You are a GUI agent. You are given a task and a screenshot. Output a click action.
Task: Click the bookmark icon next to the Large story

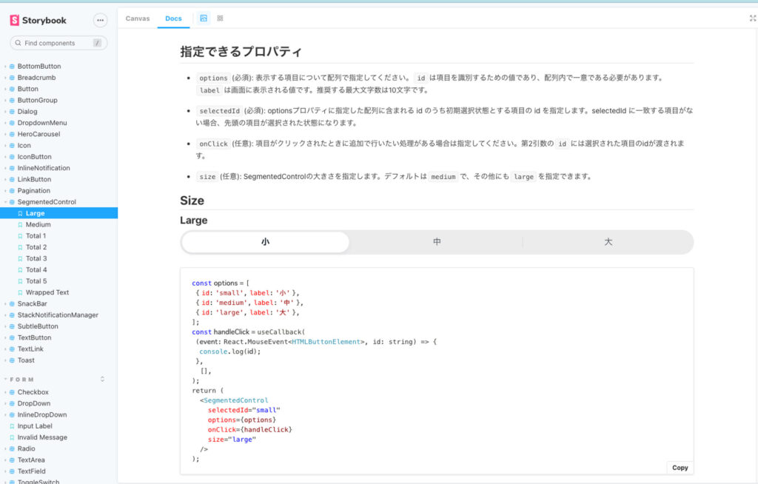tap(19, 212)
